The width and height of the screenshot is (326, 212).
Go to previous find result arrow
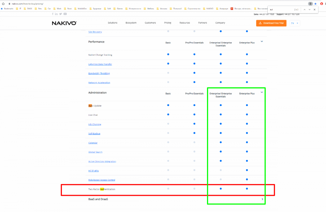coord(304,9)
